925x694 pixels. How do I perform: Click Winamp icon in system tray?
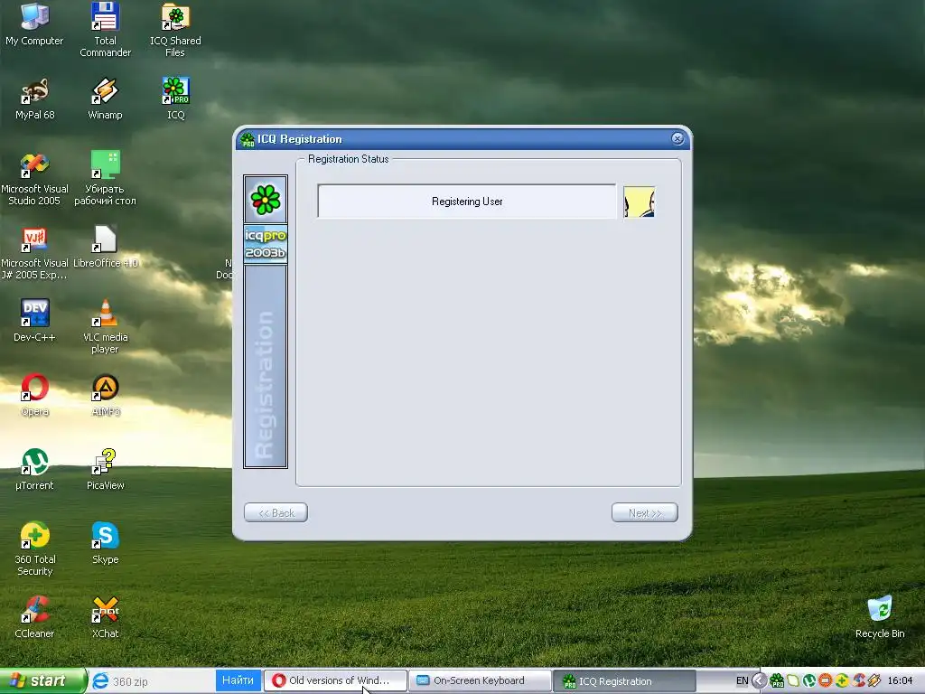click(x=874, y=680)
